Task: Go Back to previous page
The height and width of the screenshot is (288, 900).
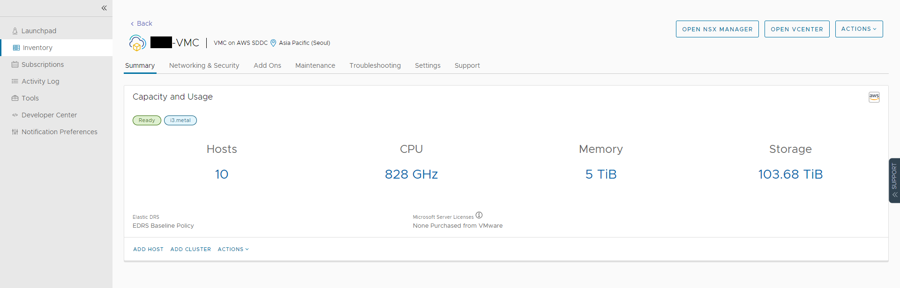Action: (x=141, y=23)
